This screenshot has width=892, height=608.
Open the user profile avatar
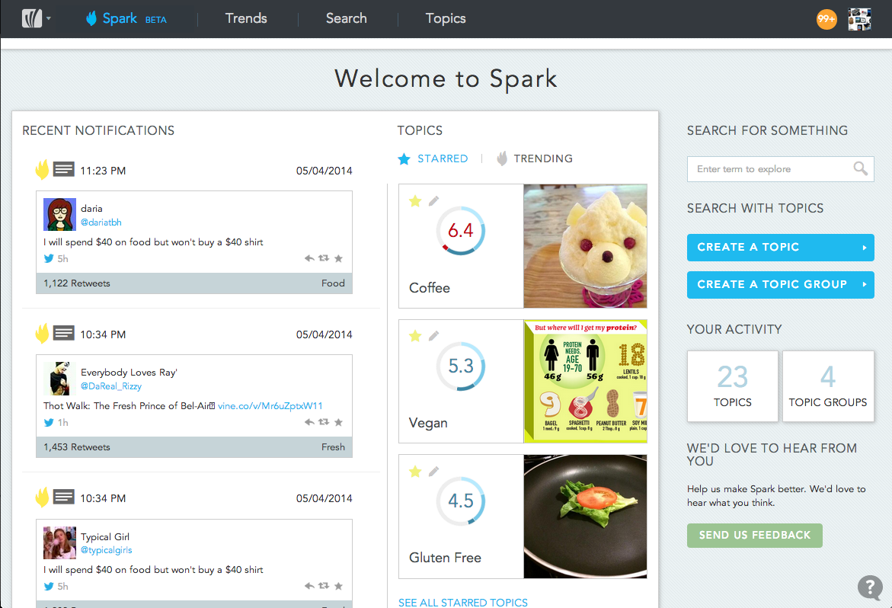[859, 19]
